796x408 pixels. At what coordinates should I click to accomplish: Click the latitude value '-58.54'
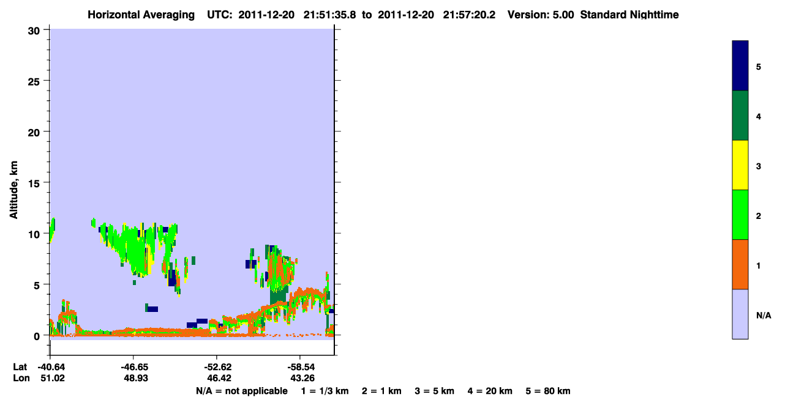[x=300, y=367]
